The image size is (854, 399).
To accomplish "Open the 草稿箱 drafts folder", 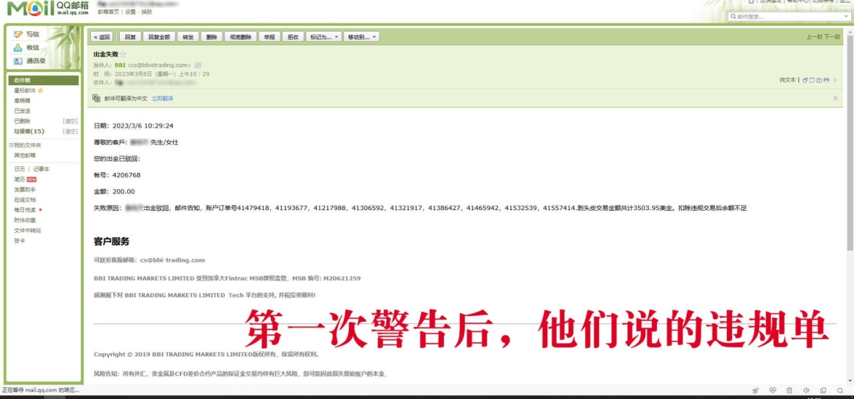I will pyautogui.click(x=22, y=101).
